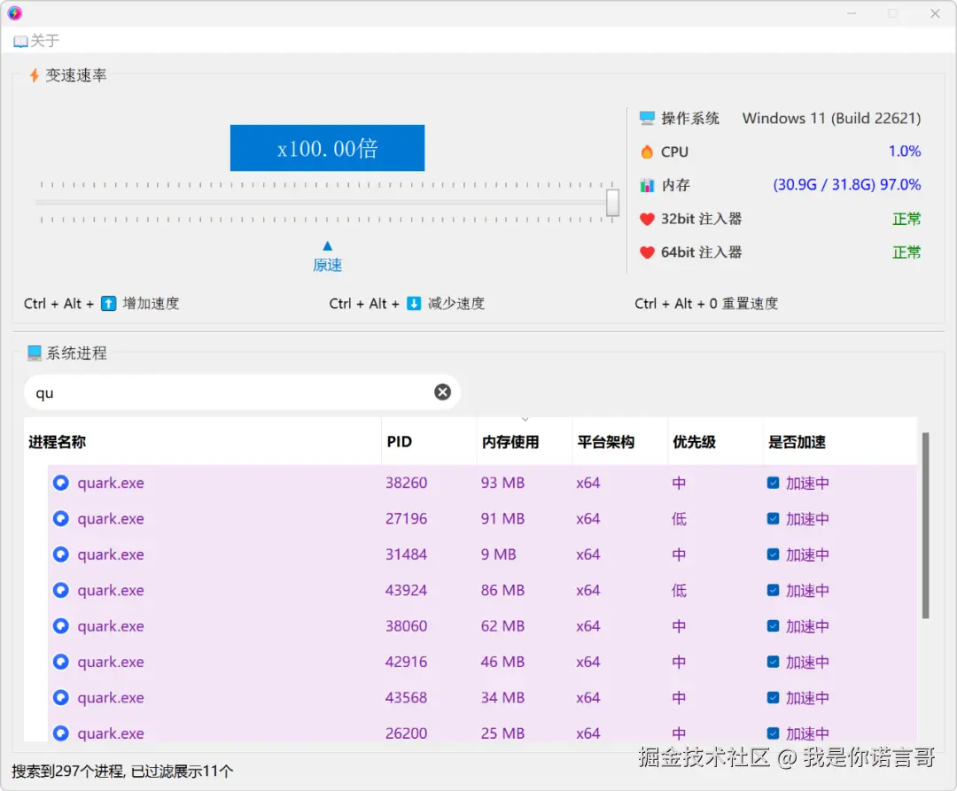Select quark.exe name in row PID 42916
The width and height of the screenshot is (957, 791).
111,662
